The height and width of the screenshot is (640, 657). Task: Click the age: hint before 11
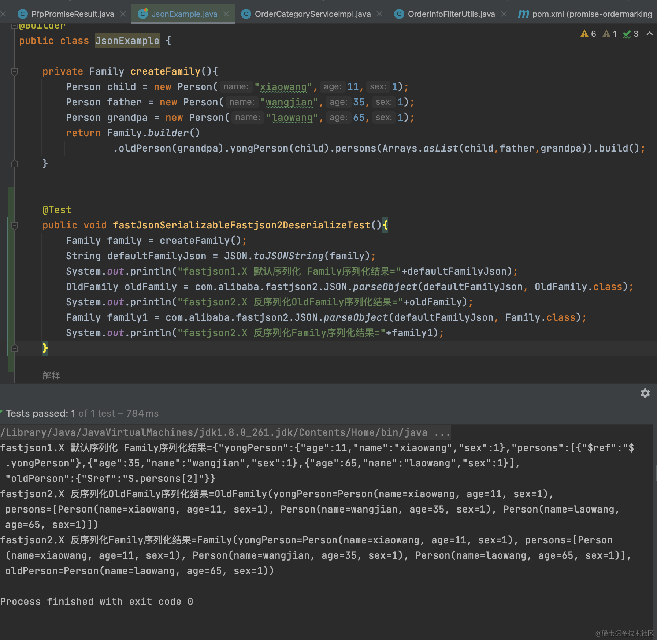(x=333, y=87)
